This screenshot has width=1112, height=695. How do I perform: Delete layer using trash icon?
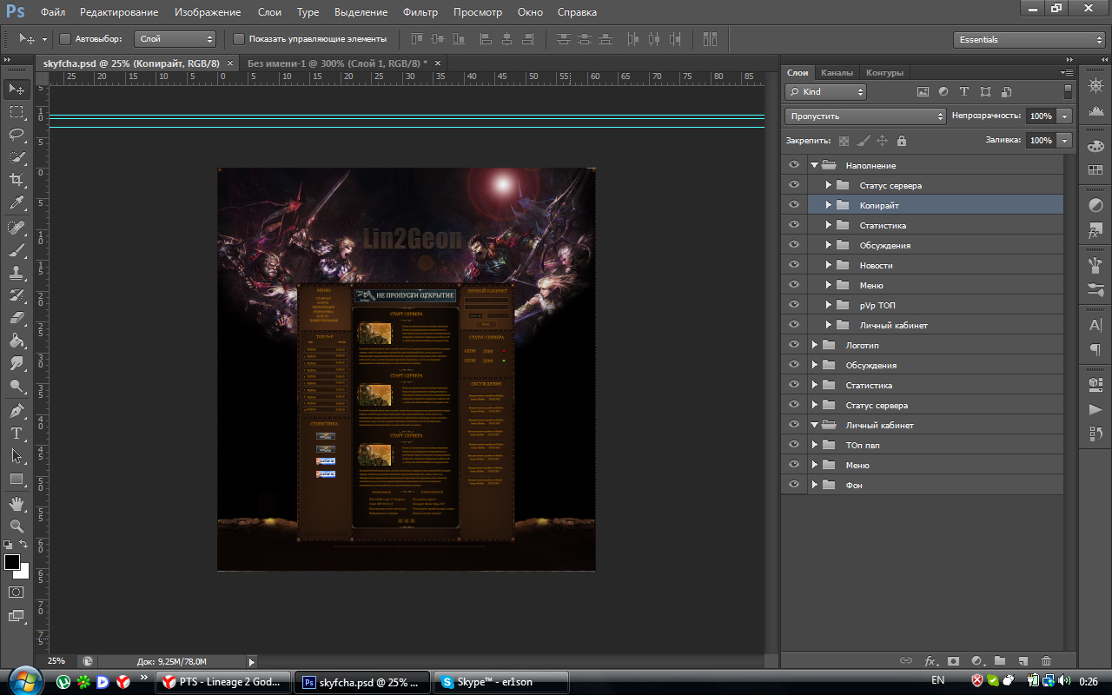click(x=1046, y=661)
